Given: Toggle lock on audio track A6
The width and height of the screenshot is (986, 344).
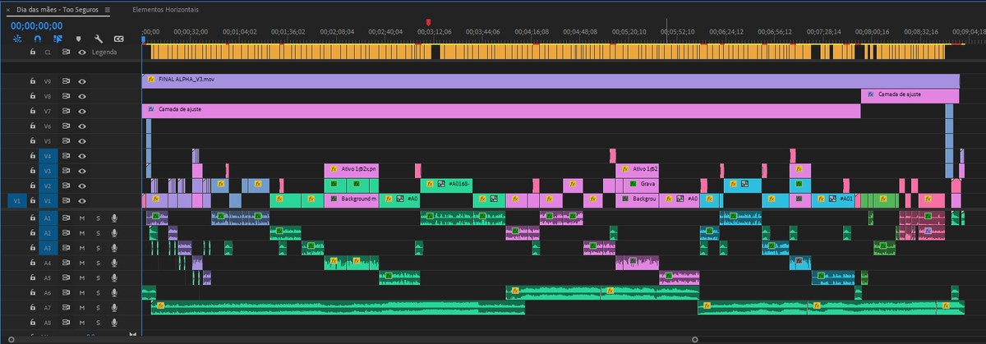Looking at the screenshot, I should point(33,293).
